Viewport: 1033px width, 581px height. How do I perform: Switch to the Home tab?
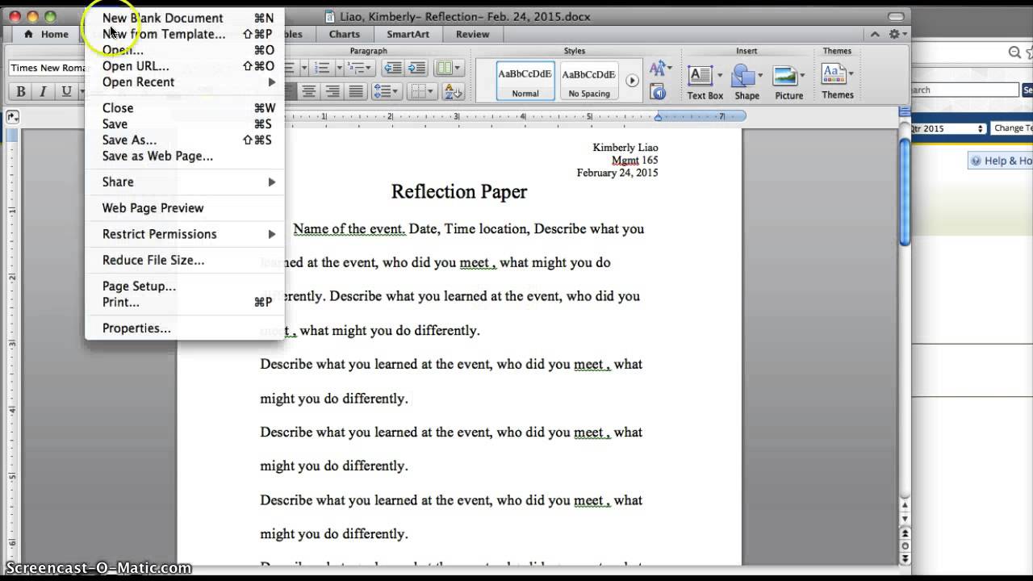[x=47, y=34]
